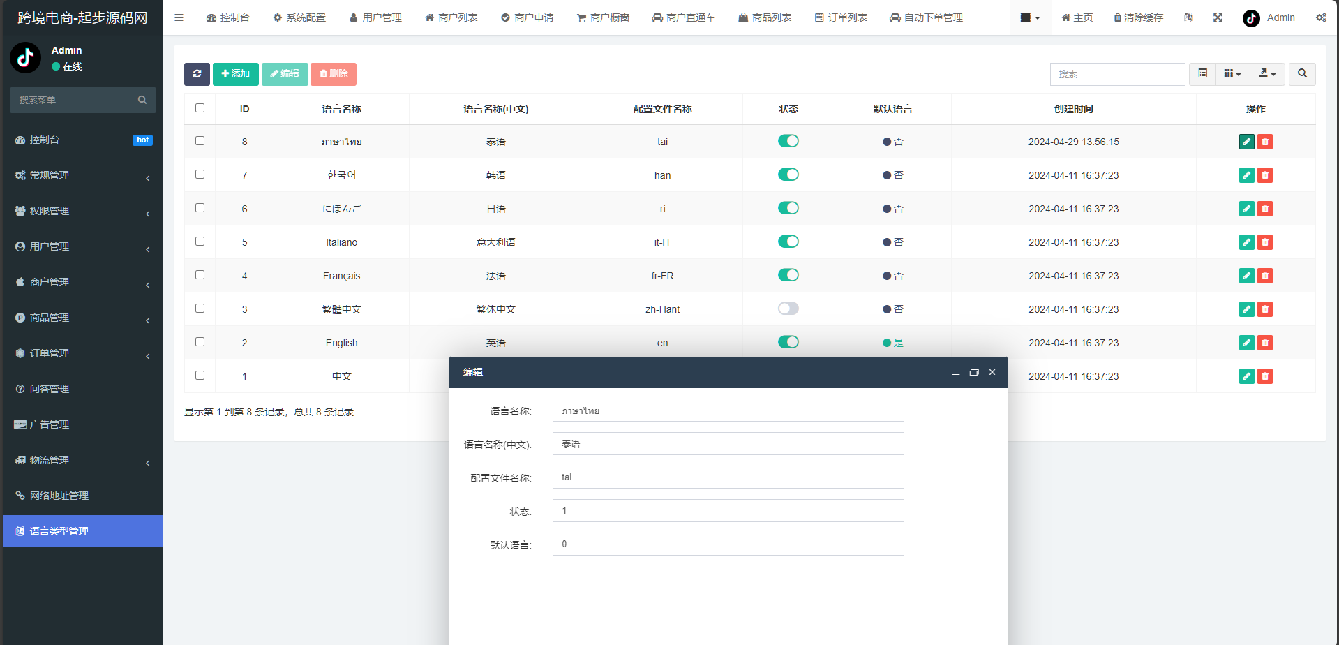The width and height of the screenshot is (1339, 645).
Task: Click the 配置文件名称 input field in edit dialog
Action: pos(728,477)
